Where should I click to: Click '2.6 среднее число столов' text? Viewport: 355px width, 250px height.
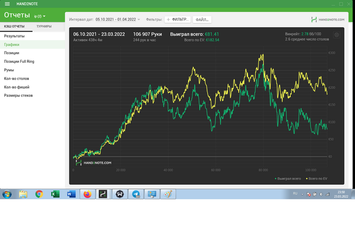coord(307,39)
